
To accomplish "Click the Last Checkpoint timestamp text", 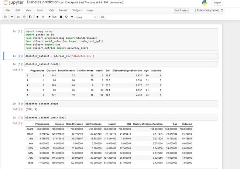I will pyautogui.click(x=83, y=3).
